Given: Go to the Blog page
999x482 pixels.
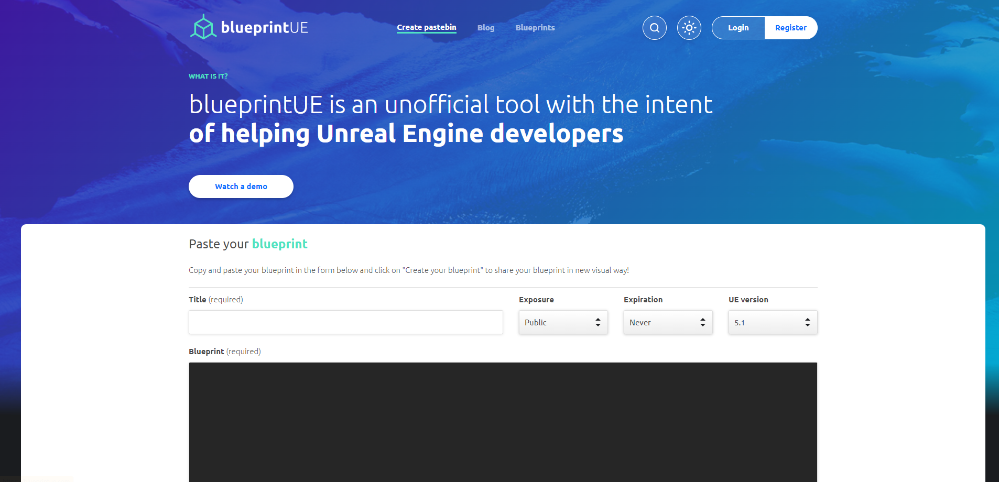Looking at the screenshot, I should point(486,28).
